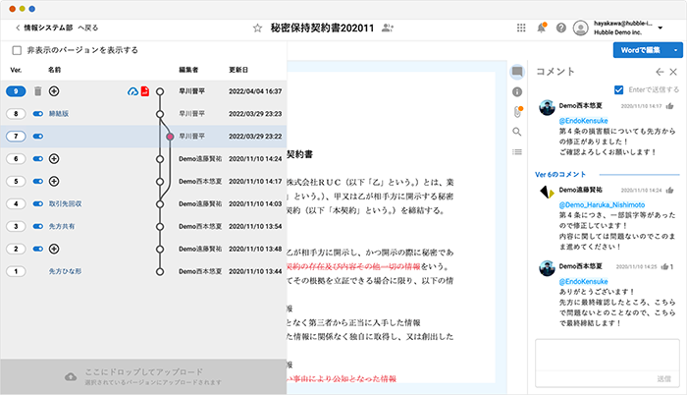Enable 非表示のバージョンを表示する checkbox
Screen dimensions: 687x395
tap(17, 50)
